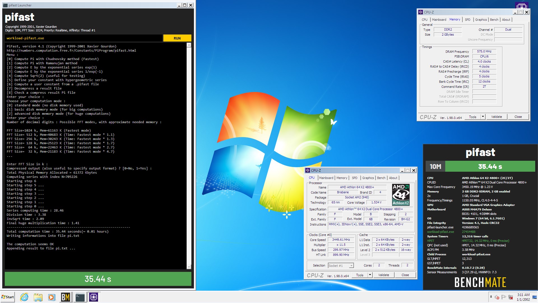Click the upper CPU-Z title bar icon
Screen dimensions: 538x303
tap(420, 12)
